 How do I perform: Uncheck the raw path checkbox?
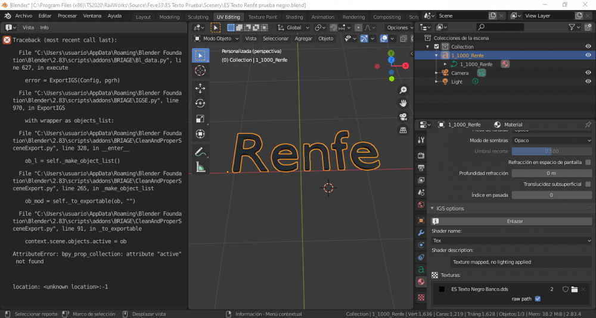[x=538, y=298]
